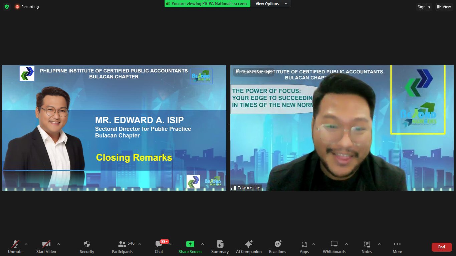The width and height of the screenshot is (456, 256).
Task: Click the 546 participants count
Action: point(131,243)
